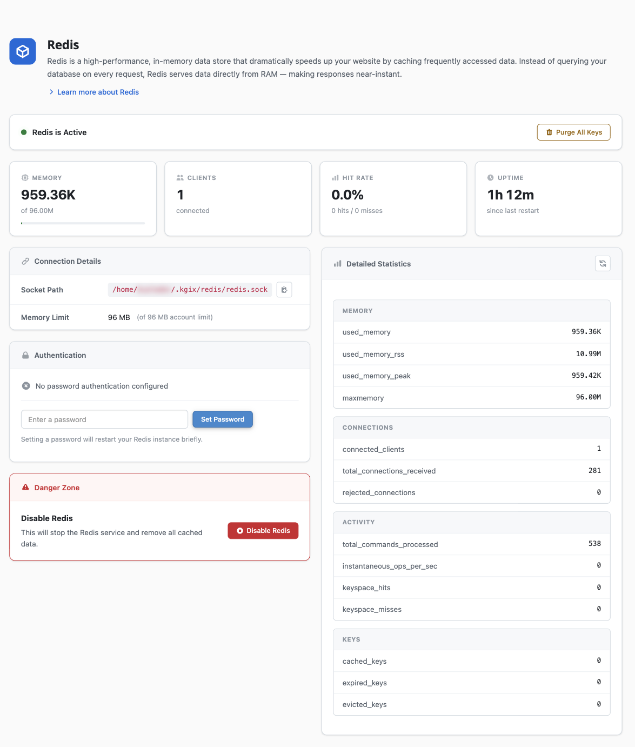Click the Memory Limit 96 MB value
Viewport: 635px width, 747px height.
tap(119, 317)
